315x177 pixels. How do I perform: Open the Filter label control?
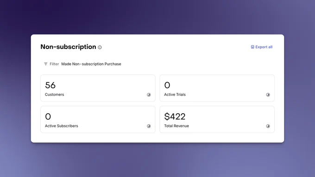54,64
